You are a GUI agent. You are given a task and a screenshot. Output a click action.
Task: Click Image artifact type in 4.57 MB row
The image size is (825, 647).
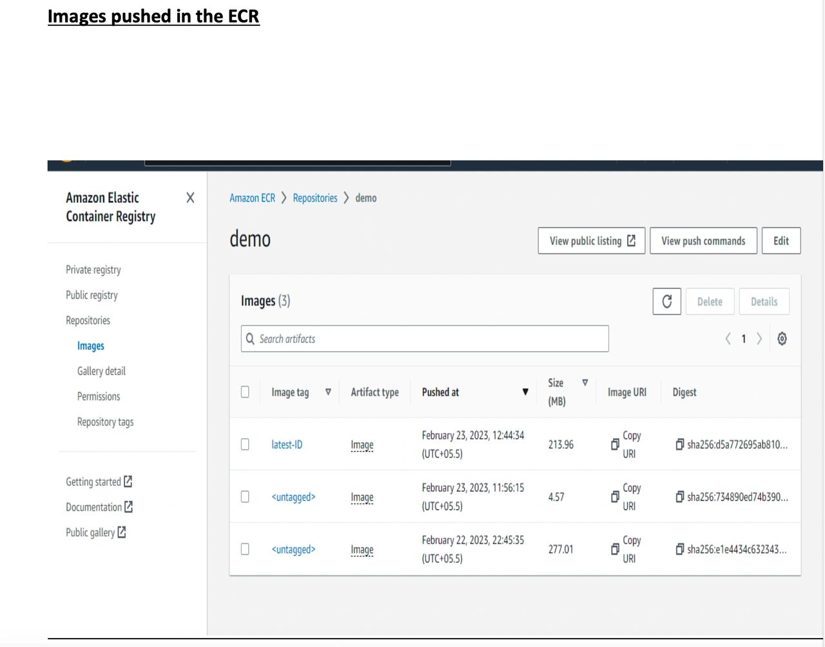point(362,497)
